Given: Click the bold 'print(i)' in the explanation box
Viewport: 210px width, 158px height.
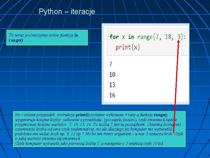Looking at the screenshot, I should (83, 115).
